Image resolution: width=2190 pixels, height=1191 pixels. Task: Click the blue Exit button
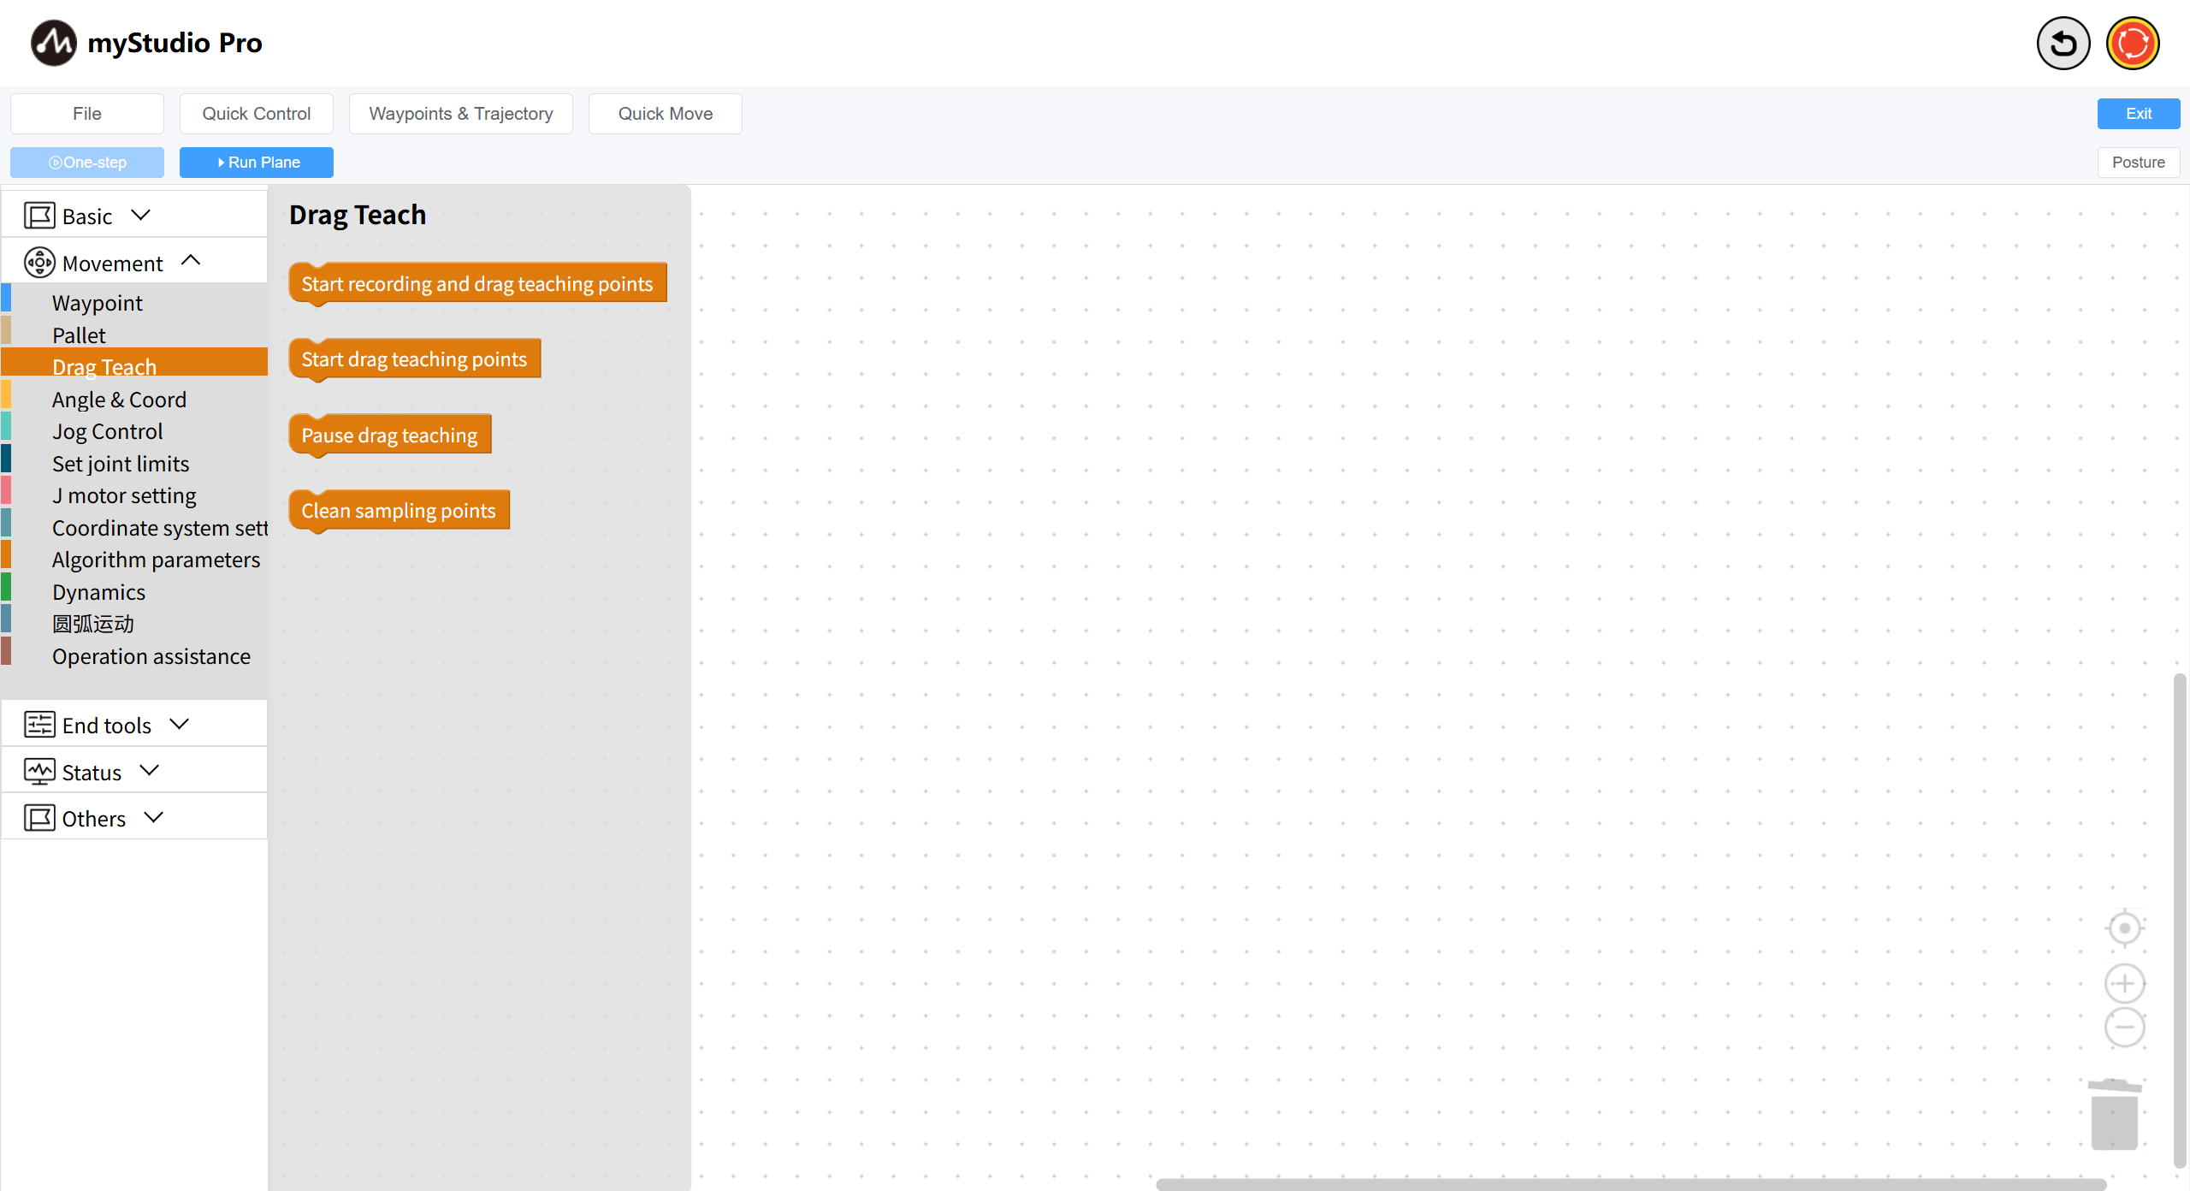2138,114
